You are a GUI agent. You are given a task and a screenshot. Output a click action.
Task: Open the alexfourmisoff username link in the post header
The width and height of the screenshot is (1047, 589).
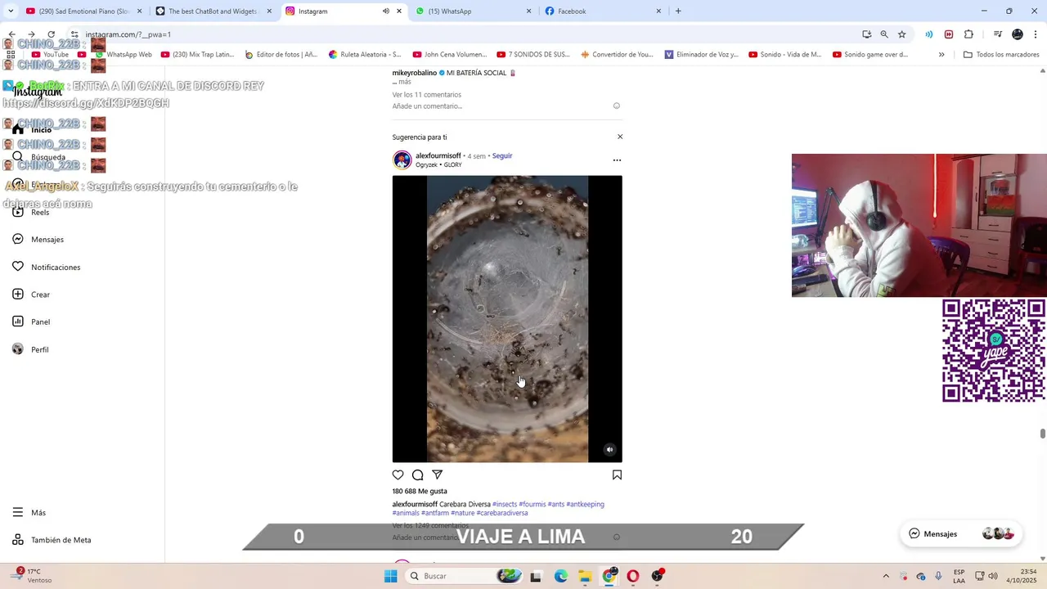point(438,155)
